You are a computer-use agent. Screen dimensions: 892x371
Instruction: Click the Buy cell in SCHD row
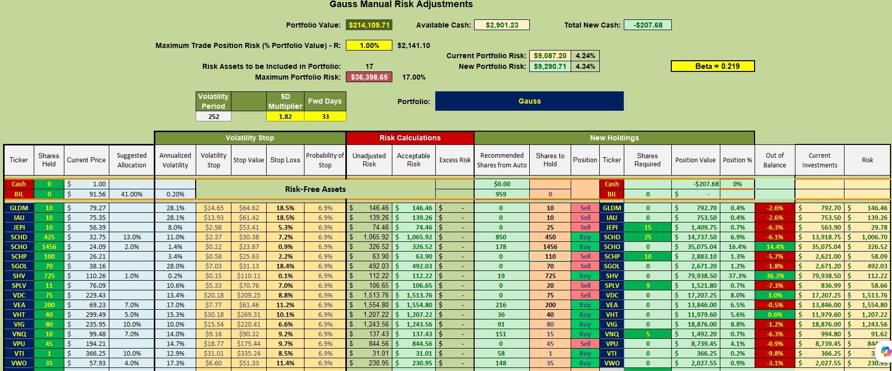585,237
